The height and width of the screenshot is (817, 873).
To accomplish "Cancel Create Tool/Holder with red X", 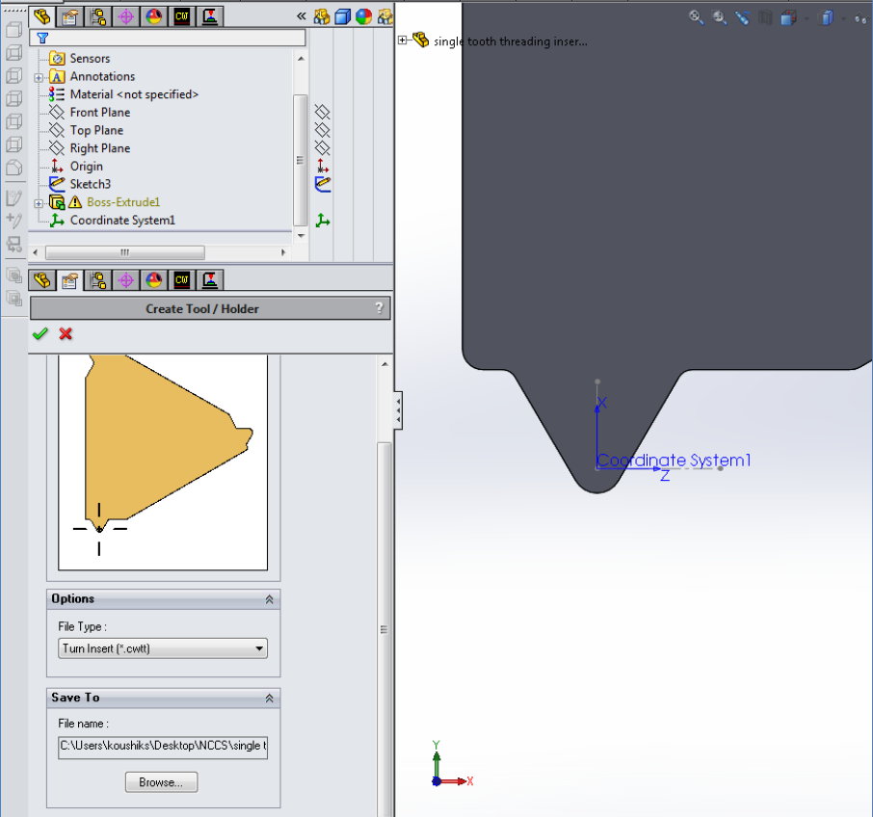I will point(66,333).
